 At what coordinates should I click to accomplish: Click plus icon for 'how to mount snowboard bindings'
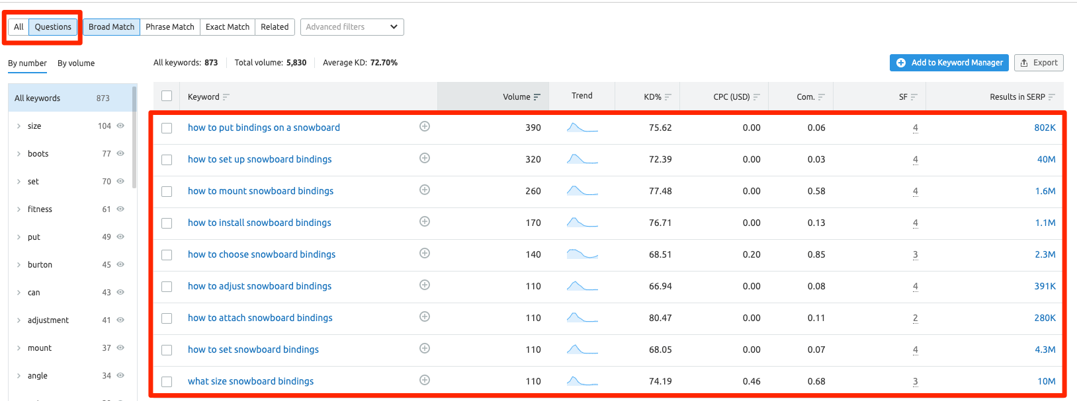425,190
